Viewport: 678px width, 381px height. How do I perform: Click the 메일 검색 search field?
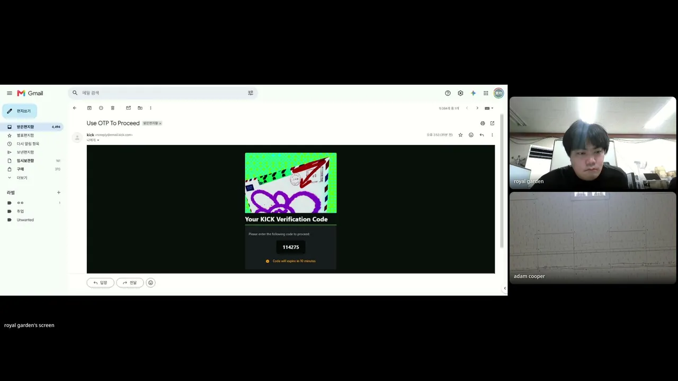point(163,93)
